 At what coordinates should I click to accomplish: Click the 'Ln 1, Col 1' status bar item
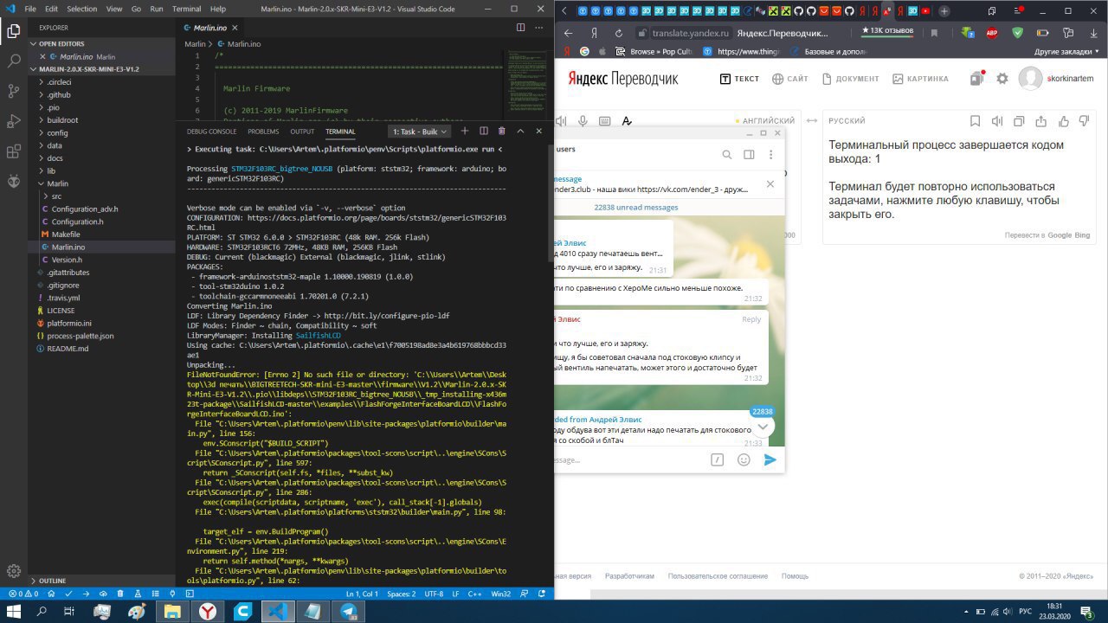coord(363,594)
